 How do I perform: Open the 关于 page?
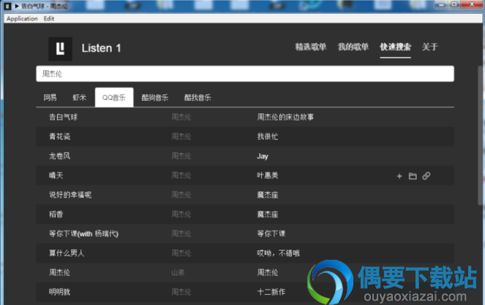[x=430, y=47]
